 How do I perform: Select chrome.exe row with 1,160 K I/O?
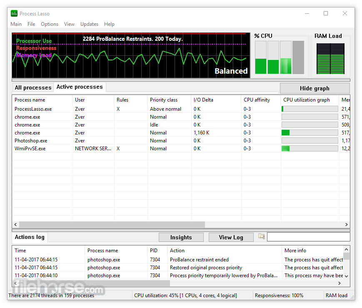tap(181, 133)
